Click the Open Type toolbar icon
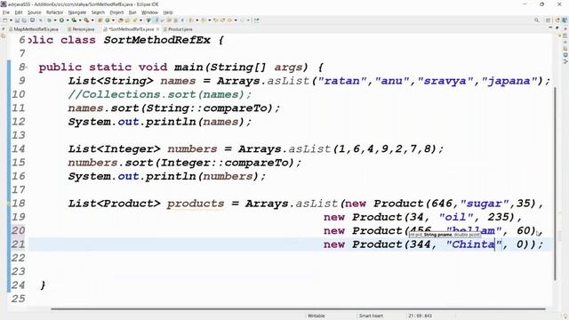 click(121, 20)
